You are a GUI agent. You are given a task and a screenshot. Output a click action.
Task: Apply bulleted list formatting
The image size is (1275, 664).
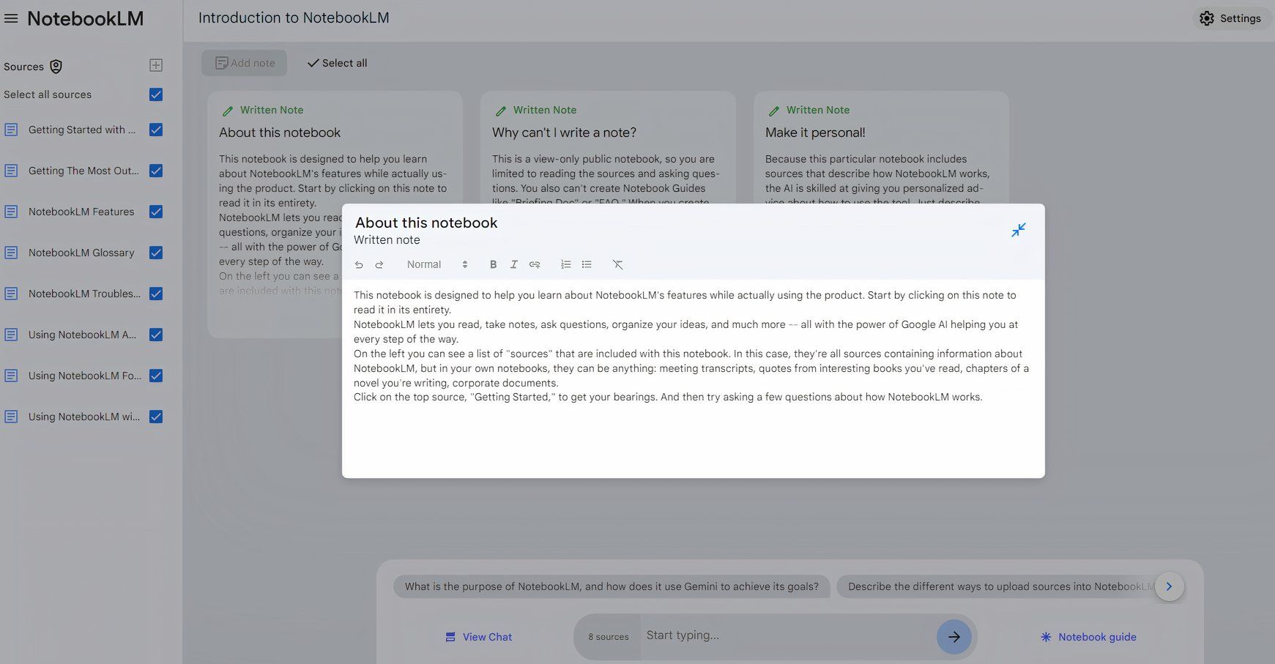587,264
